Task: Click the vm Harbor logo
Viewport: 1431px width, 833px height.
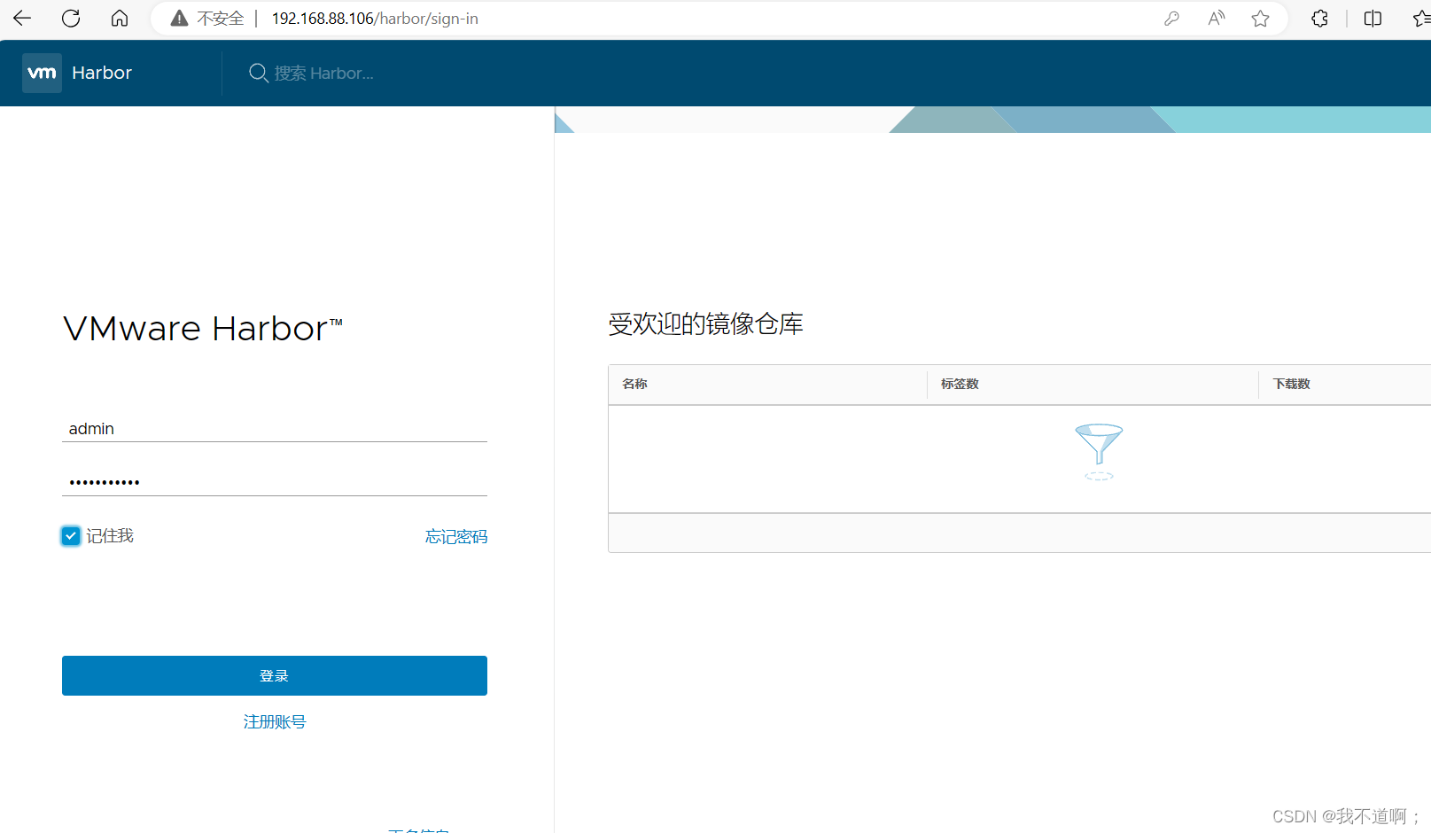Action: click(42, 73)
